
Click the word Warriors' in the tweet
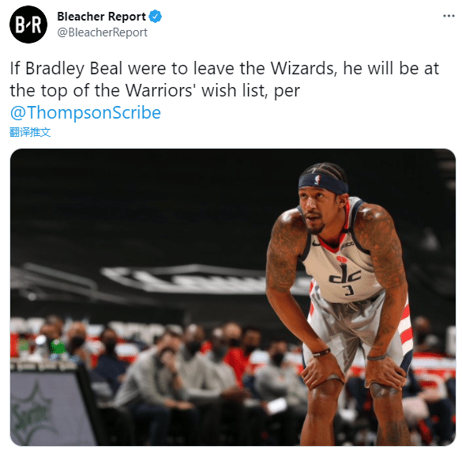click(160, 90)
